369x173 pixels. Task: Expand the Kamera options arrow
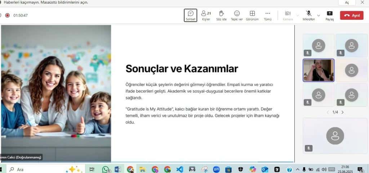[297, 15]
